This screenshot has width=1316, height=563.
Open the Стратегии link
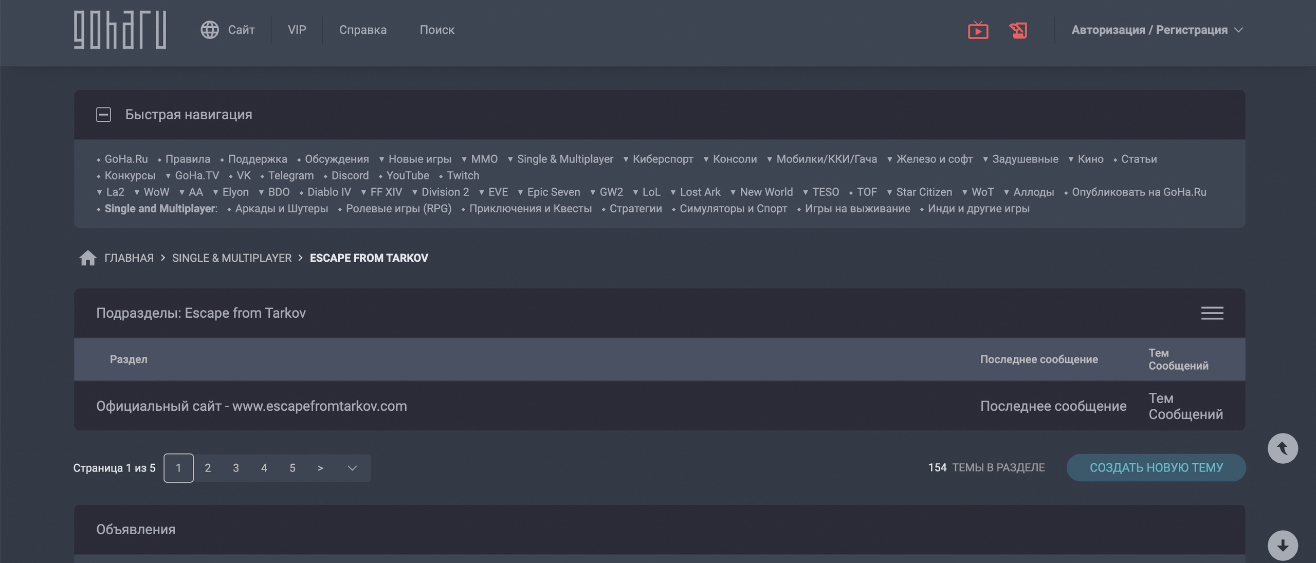[636, 208]
